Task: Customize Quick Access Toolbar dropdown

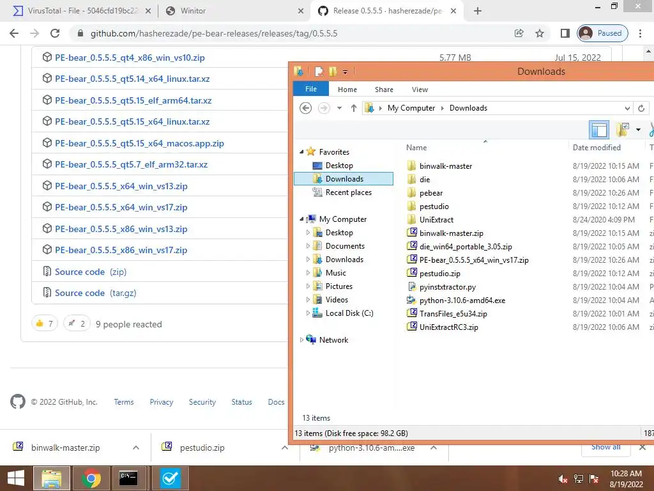Action: click(345, 72)
